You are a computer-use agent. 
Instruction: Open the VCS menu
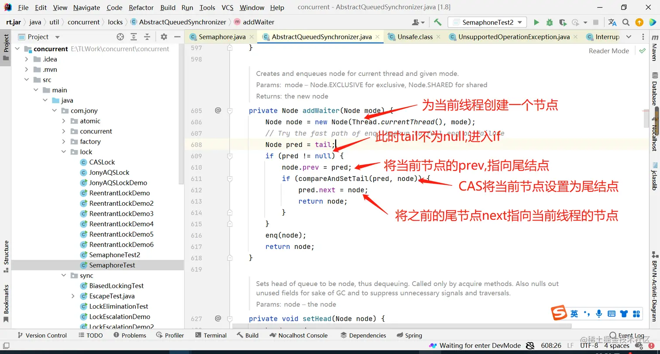(227, 7)
